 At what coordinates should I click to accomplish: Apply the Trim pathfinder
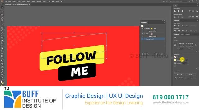click(x=179, y=31)
